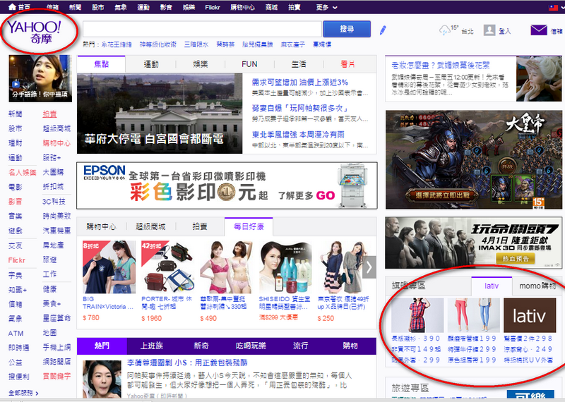Open the SHISEIDO 資生堂 product card
This screenshot has width=565, height=402.
285,281
